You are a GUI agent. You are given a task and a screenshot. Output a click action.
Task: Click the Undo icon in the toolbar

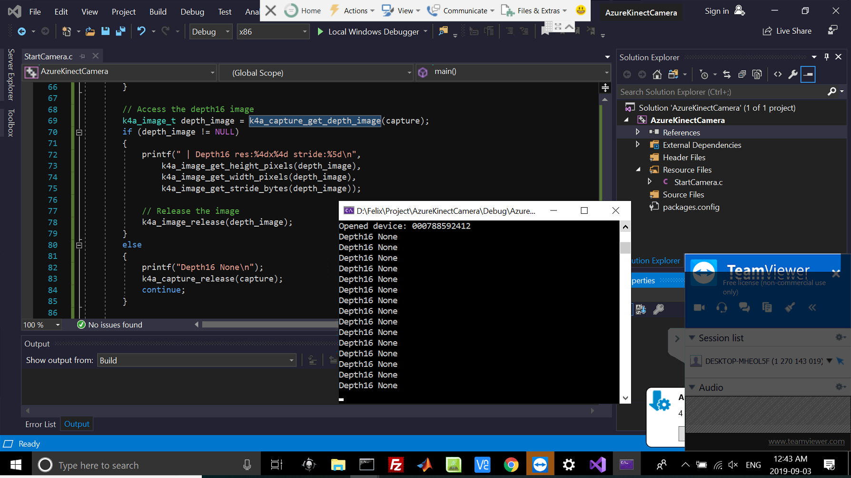tap(141, 31)
